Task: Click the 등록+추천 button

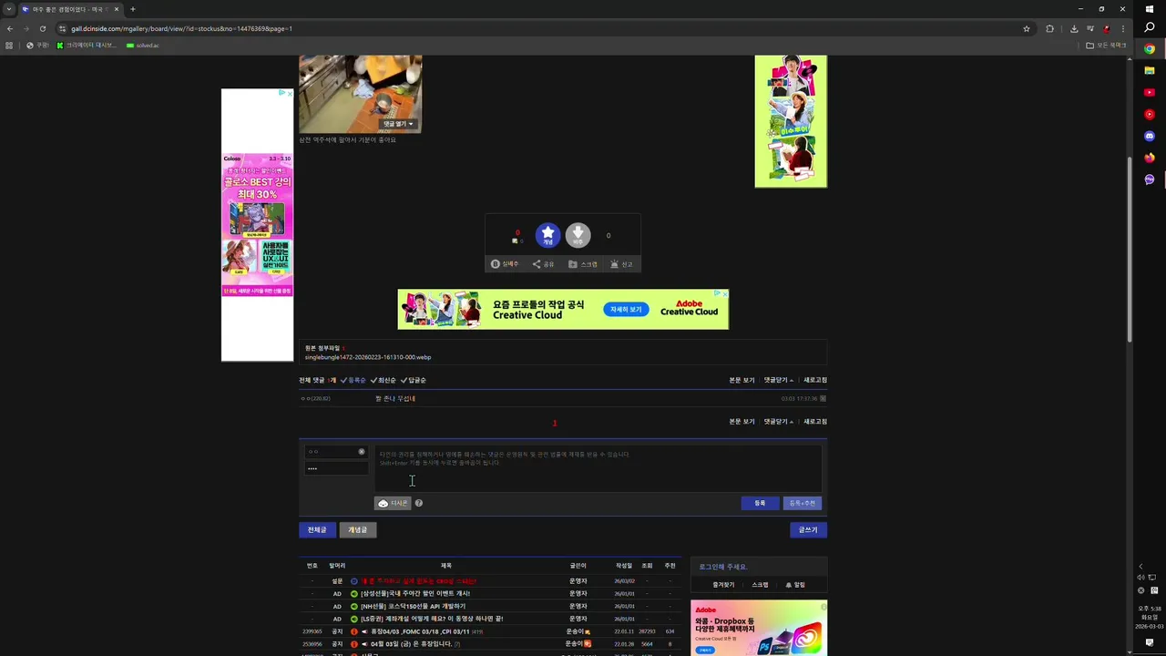Action: 803,503
